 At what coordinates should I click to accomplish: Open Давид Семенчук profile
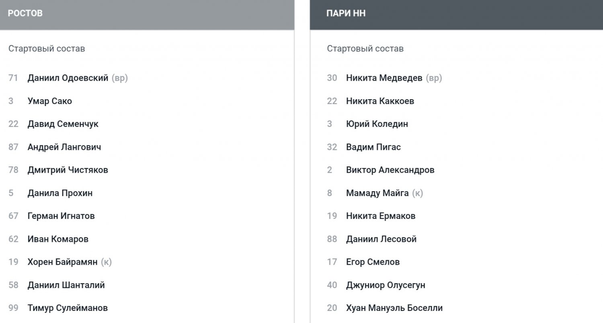[63, 124]
